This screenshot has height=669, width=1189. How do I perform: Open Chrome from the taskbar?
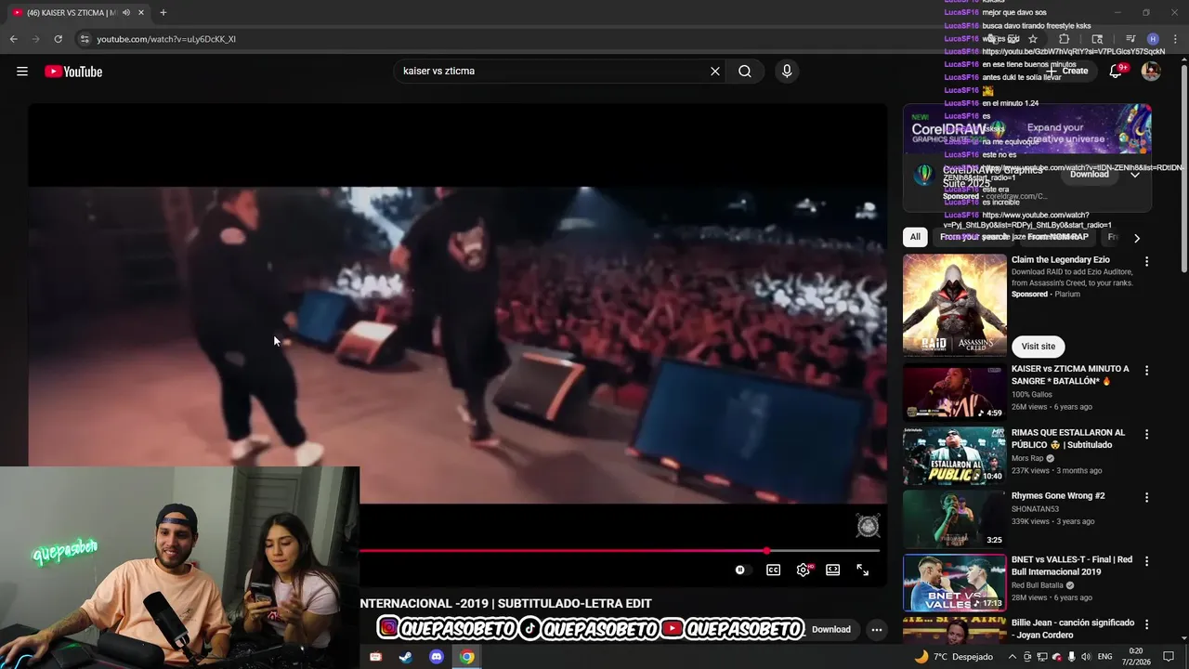coord(467,657)
